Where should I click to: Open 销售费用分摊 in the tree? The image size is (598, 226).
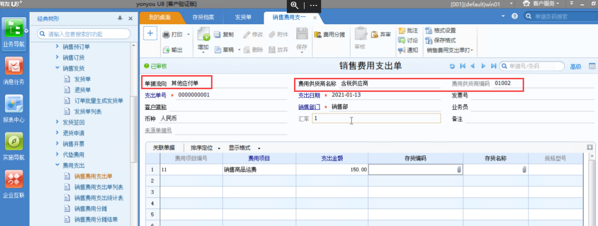(x=90, y=208)
